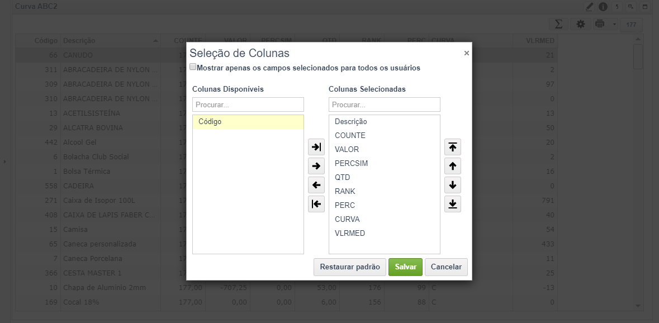The image size is (659, 323).
Task: Click the Cancelar button
Action: (x=447, y=267)
